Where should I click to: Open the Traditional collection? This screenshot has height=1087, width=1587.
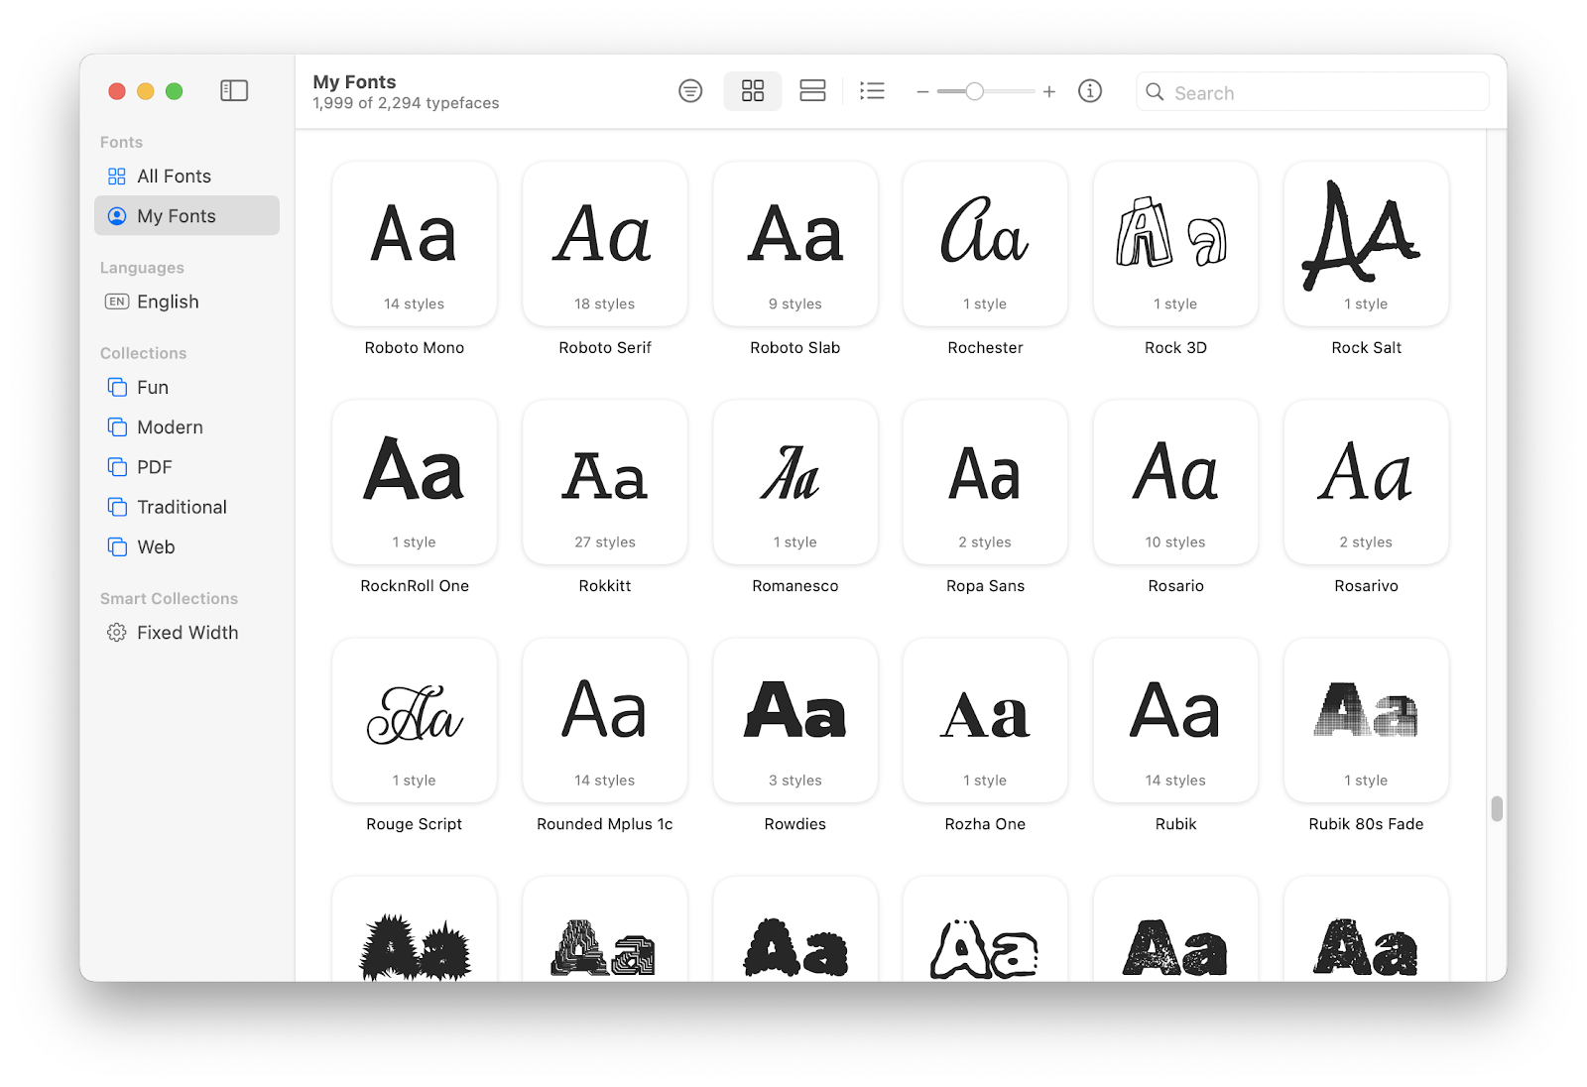(x=186, y=507)
